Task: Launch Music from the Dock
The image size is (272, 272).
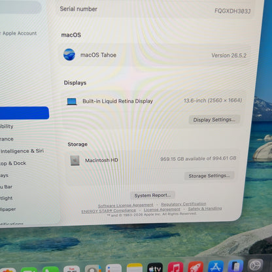Action: pyautogui.click(x=175, y=267)
